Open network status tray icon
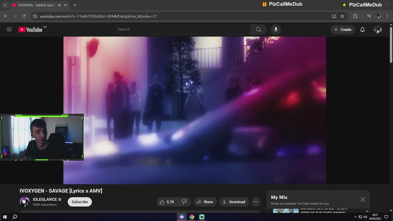 click(360, 217)
